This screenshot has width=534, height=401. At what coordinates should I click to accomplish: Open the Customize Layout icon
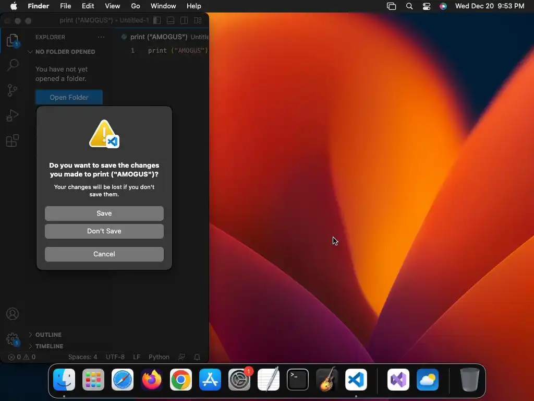click(x=198, y=20)
